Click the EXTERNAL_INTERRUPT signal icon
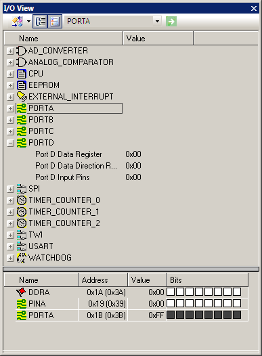The height and width of the screenshot is (356, 262). click(x=22, y=97)
